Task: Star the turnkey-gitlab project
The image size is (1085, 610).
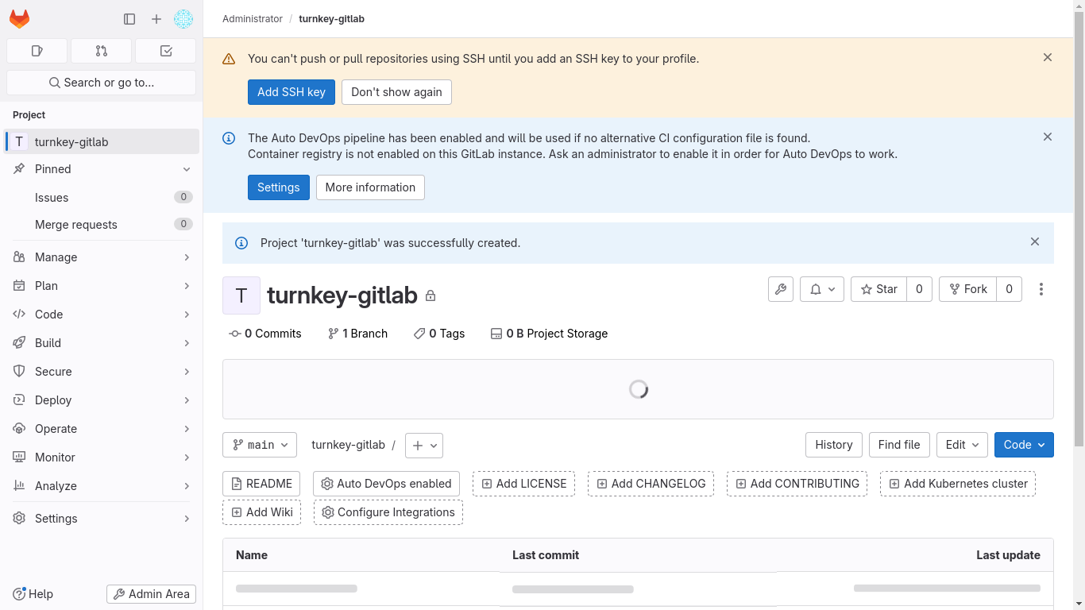Action: click(878, 289)
